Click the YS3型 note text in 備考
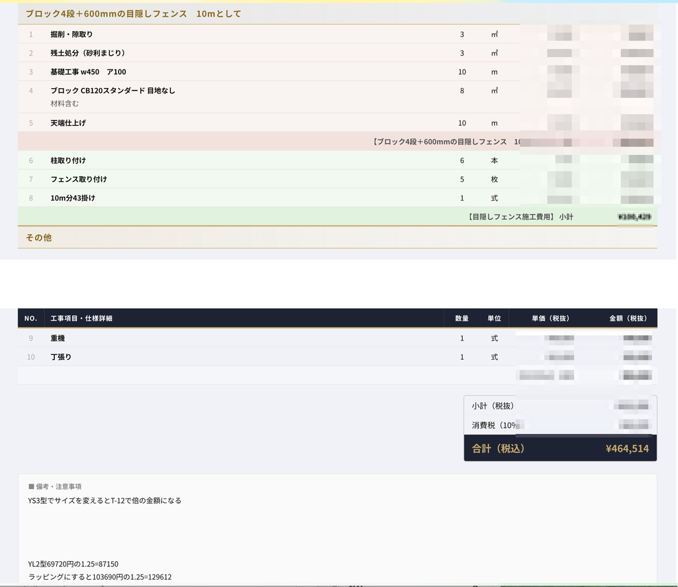678x587 pixels. (x=105, y=500)
